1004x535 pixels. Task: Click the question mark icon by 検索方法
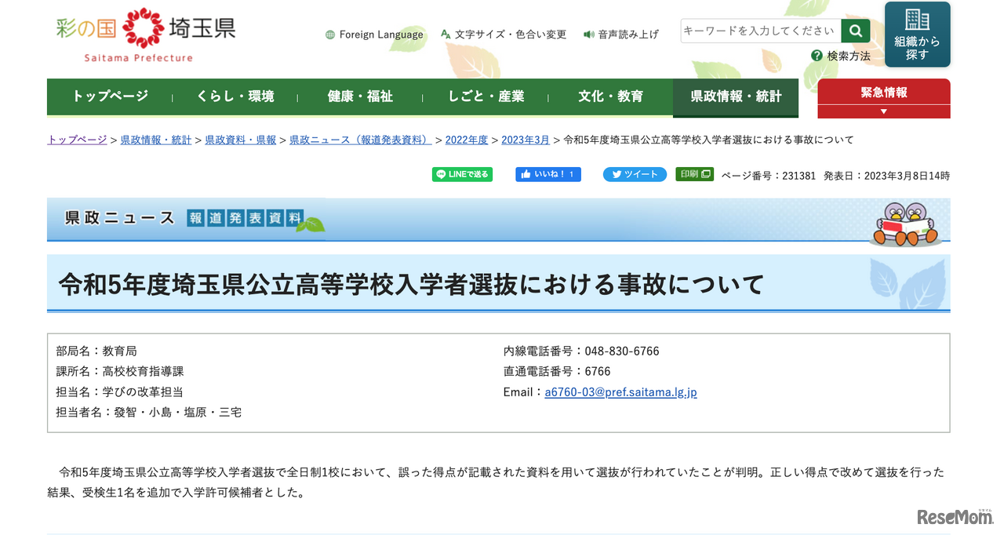point(817,56)
